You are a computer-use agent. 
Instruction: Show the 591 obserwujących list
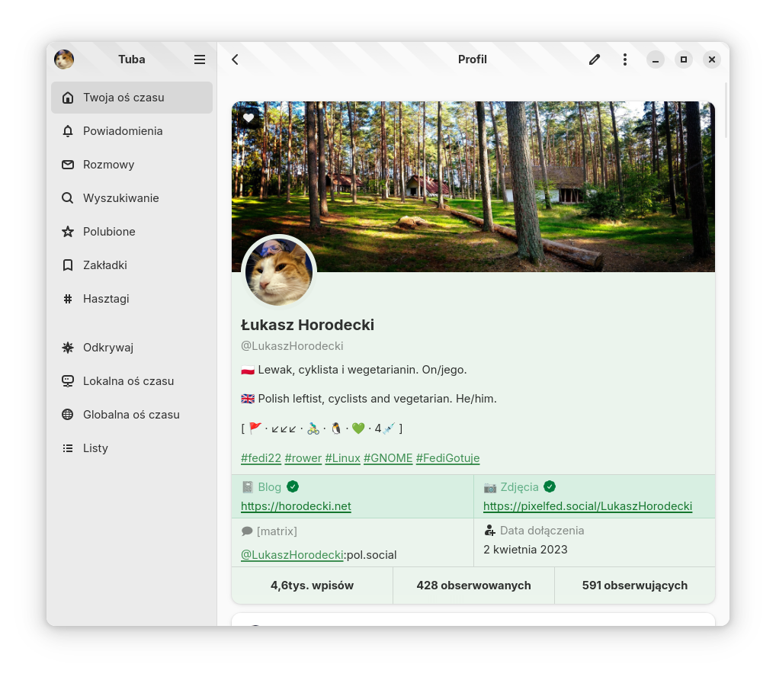(x=634, y=586)
